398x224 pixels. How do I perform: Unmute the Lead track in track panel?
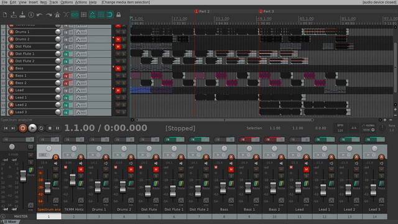[118, 90]
